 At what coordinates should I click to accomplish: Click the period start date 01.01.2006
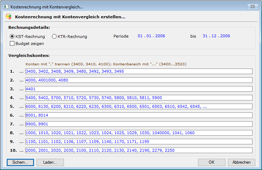[x=151, y=36]
